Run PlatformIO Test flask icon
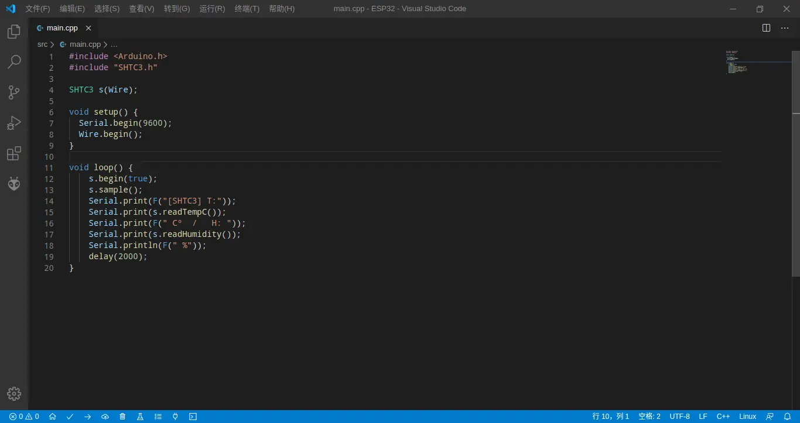The width and height of the screenshot is (800, 423). coord(140,417)
